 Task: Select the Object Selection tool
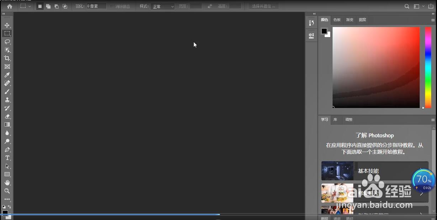pyautogui.click(x=7, y=50)
